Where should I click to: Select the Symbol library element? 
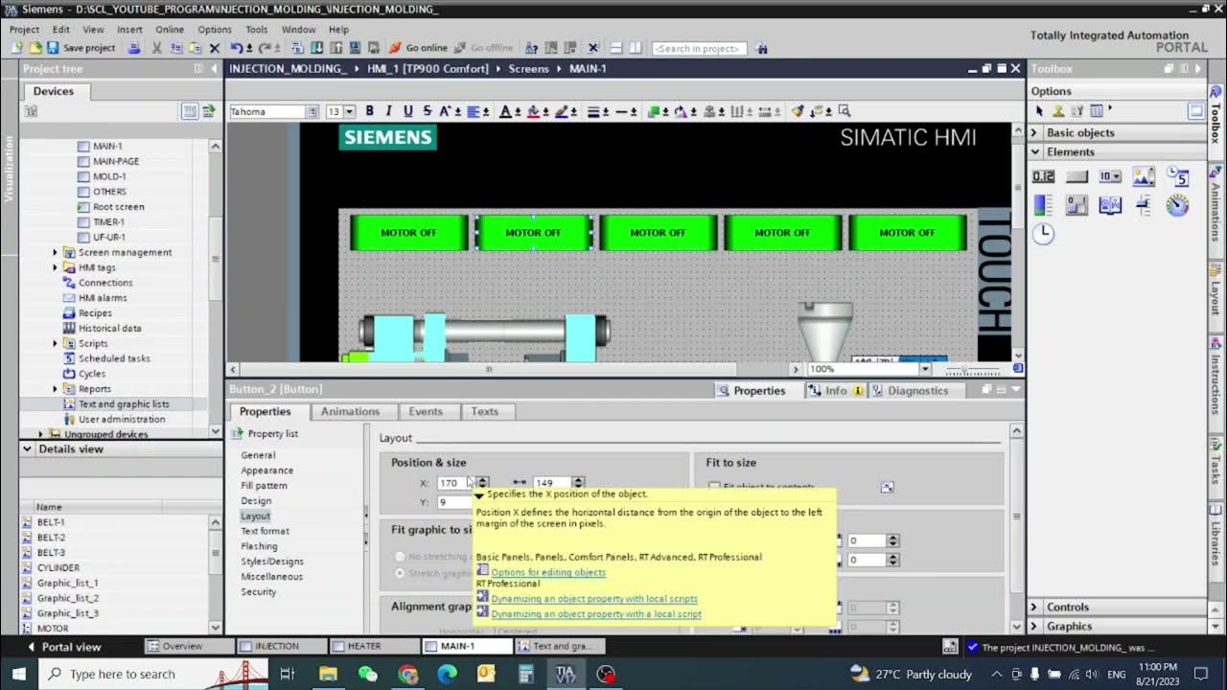pos(1110,205)
